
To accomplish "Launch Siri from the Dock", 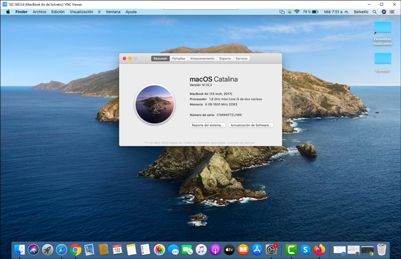I will tap(33, 249).
